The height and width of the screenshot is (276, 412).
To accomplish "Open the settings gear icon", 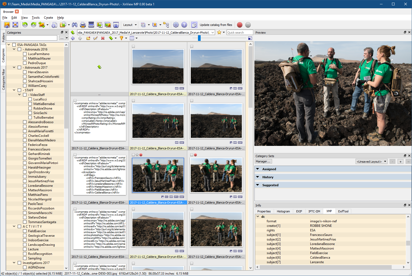I will (x=176, y=25).
